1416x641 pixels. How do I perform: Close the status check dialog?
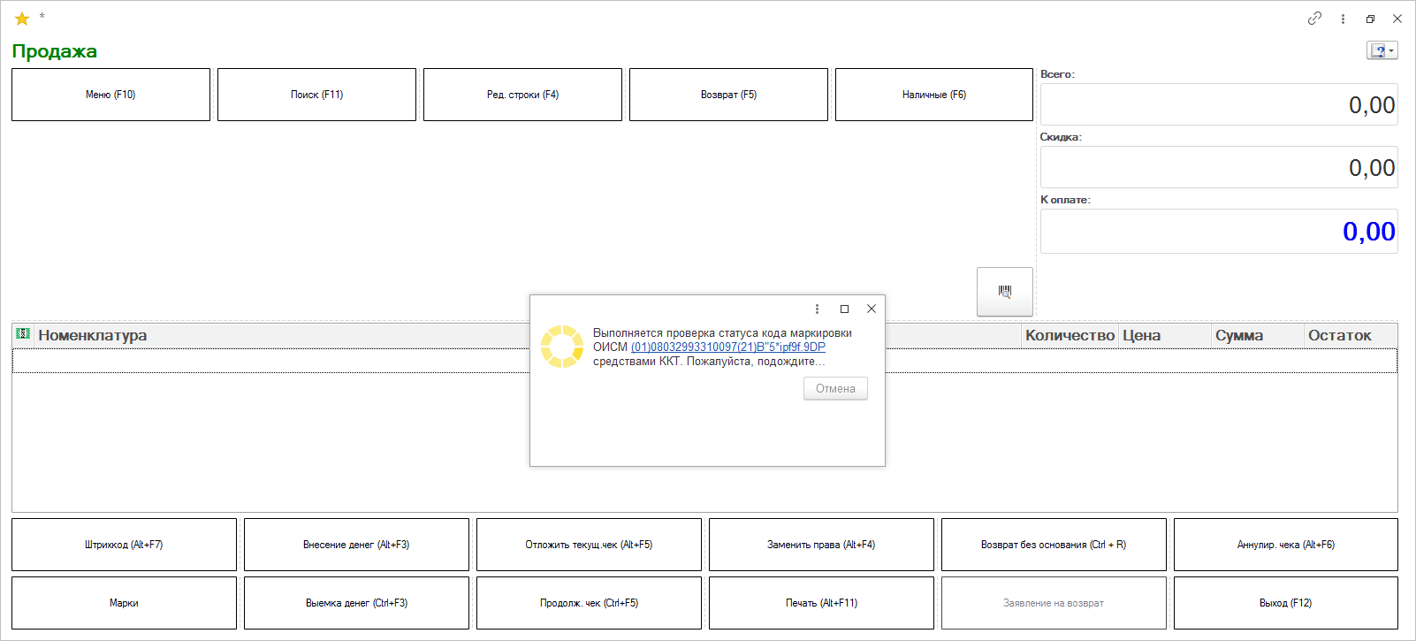(872, 309)
